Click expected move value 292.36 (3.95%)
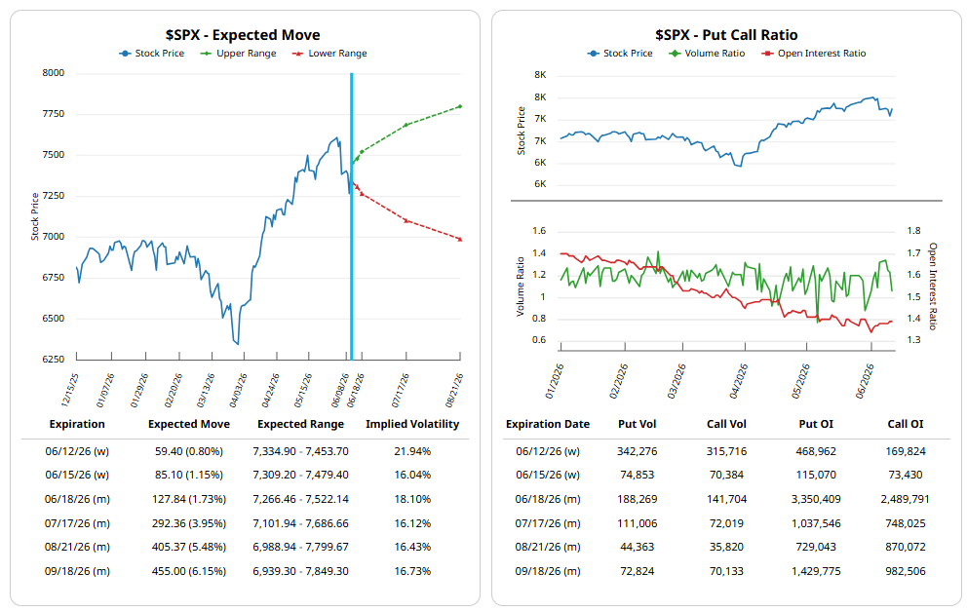The width and height of the screenshot is (967, 612). click(189, 523)
